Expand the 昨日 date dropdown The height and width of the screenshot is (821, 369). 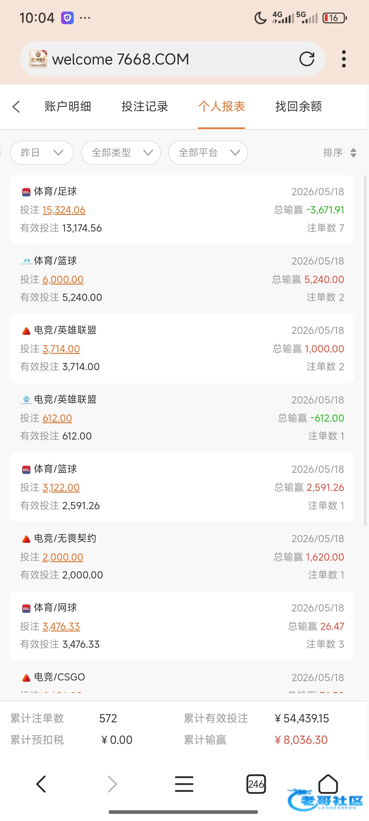coord(42,153)
